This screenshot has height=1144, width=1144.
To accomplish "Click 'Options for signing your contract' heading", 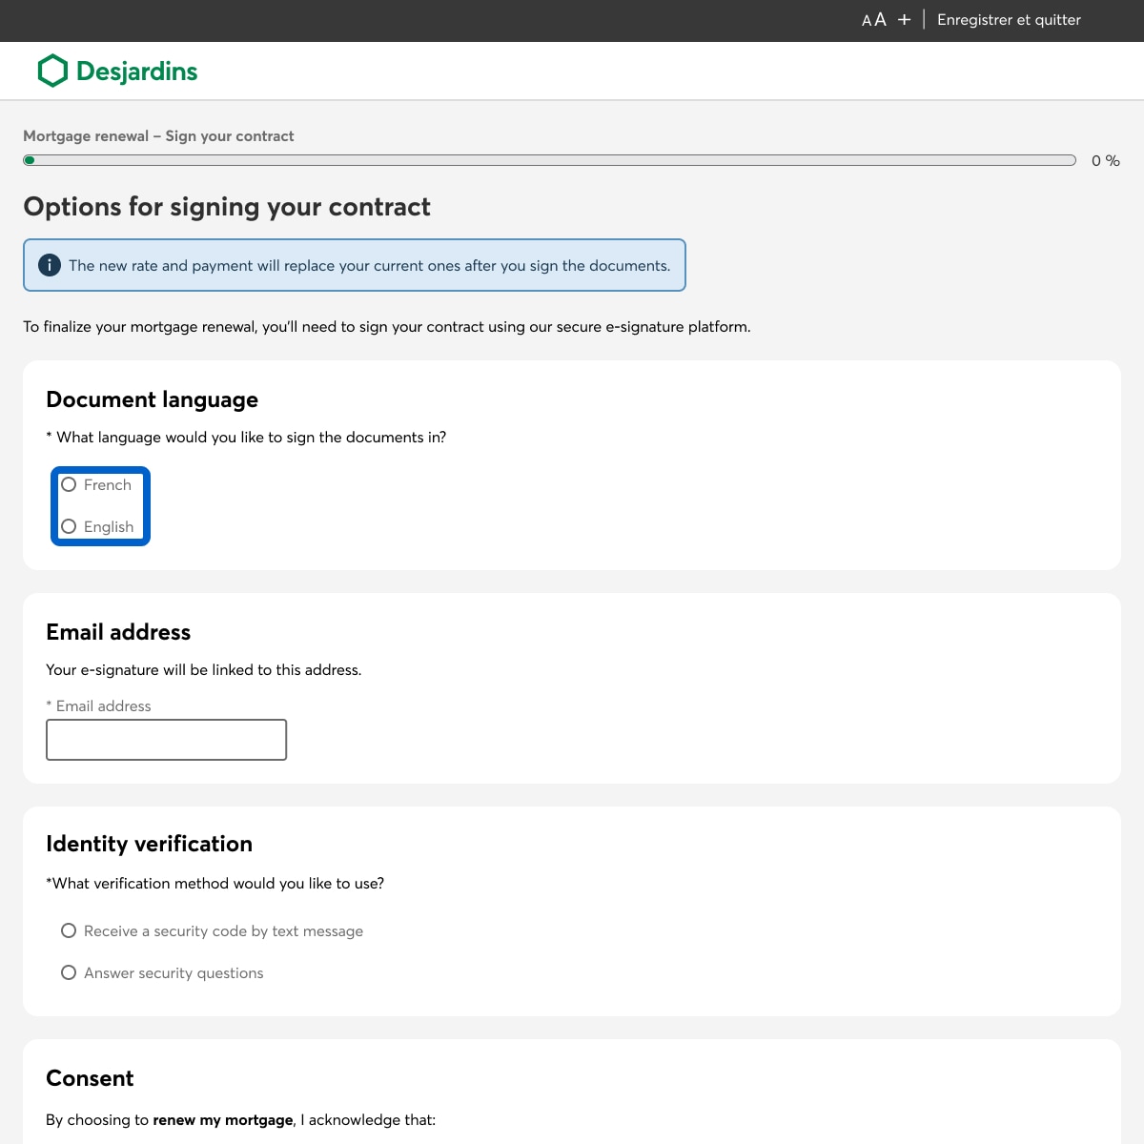I will point(227,207).
